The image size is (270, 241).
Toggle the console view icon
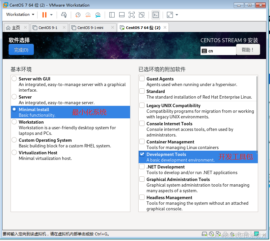coord(156,15)
